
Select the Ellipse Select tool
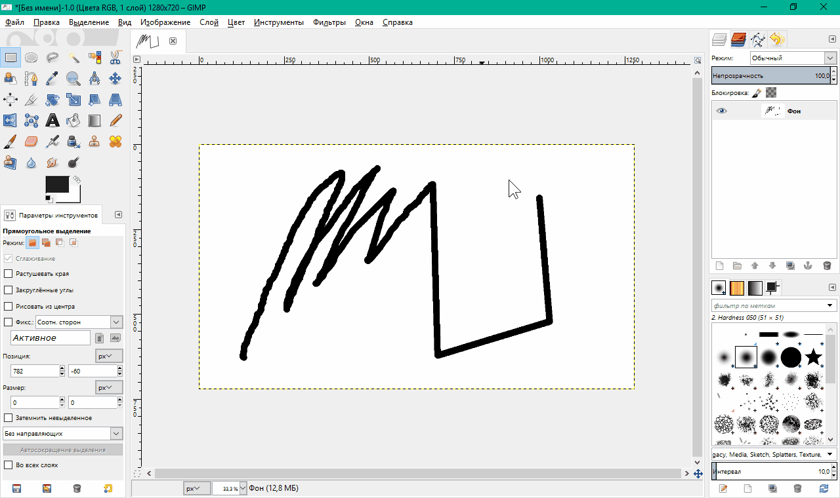click(31, 58)
